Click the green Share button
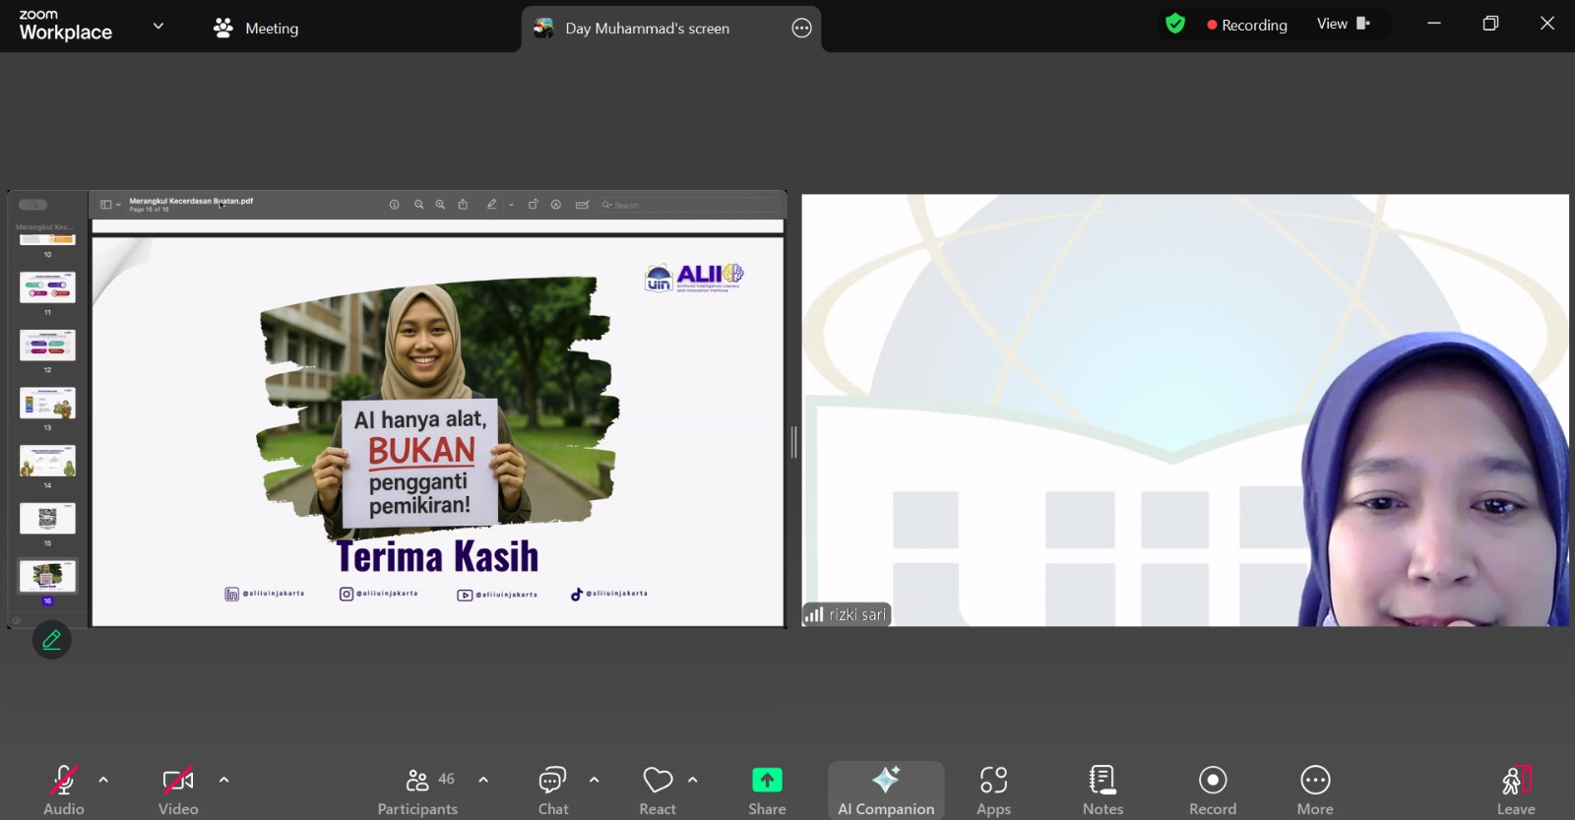The image size is (1575, 820). pos(767,790)
